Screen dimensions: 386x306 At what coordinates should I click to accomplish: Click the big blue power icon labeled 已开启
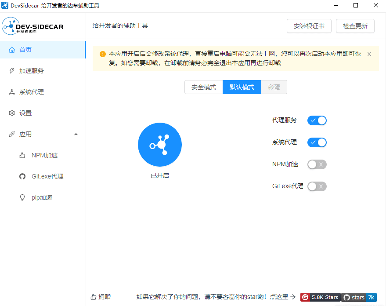(x=159, y=145)
